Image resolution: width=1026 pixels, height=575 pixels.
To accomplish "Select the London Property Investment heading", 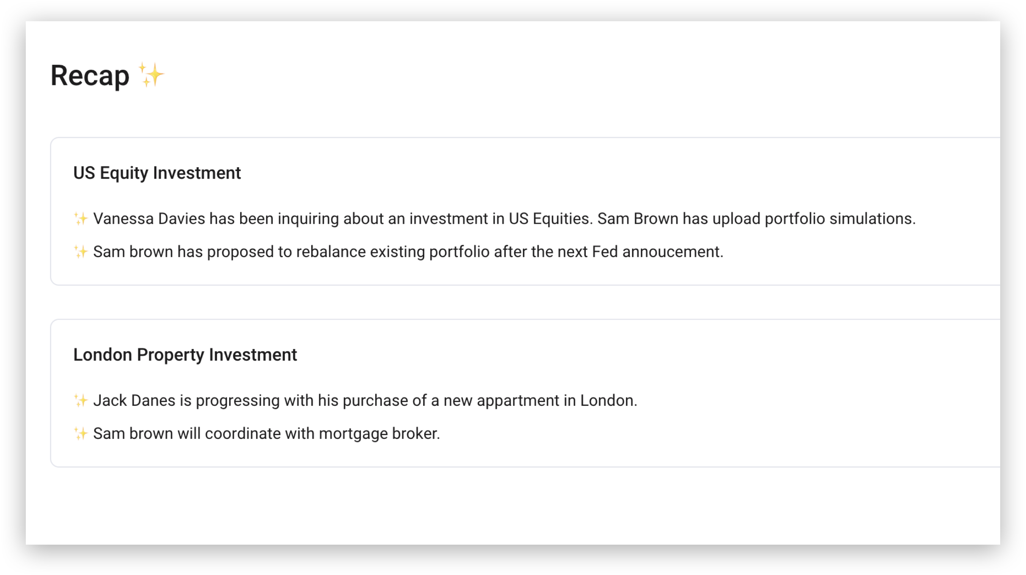I will 185,355.
